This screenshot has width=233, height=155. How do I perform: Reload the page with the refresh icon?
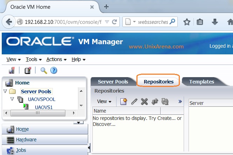click(114, 22)
